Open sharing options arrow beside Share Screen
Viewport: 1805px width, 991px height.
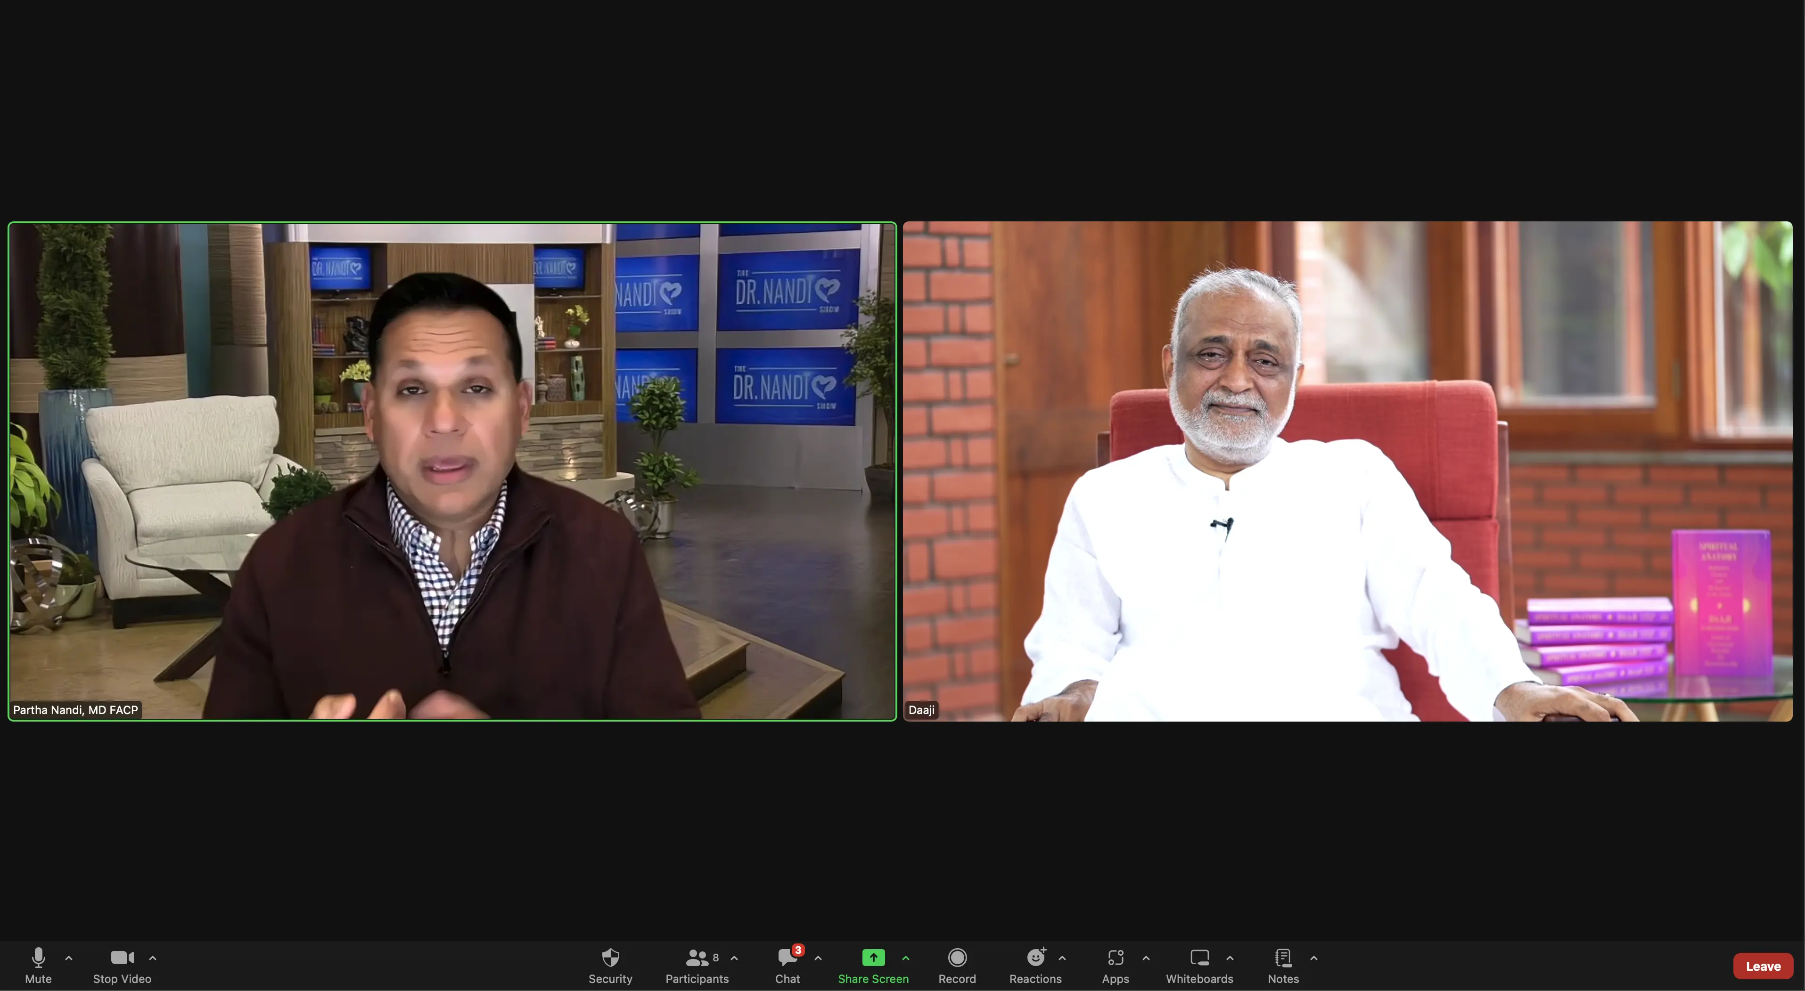click(906, 958)
